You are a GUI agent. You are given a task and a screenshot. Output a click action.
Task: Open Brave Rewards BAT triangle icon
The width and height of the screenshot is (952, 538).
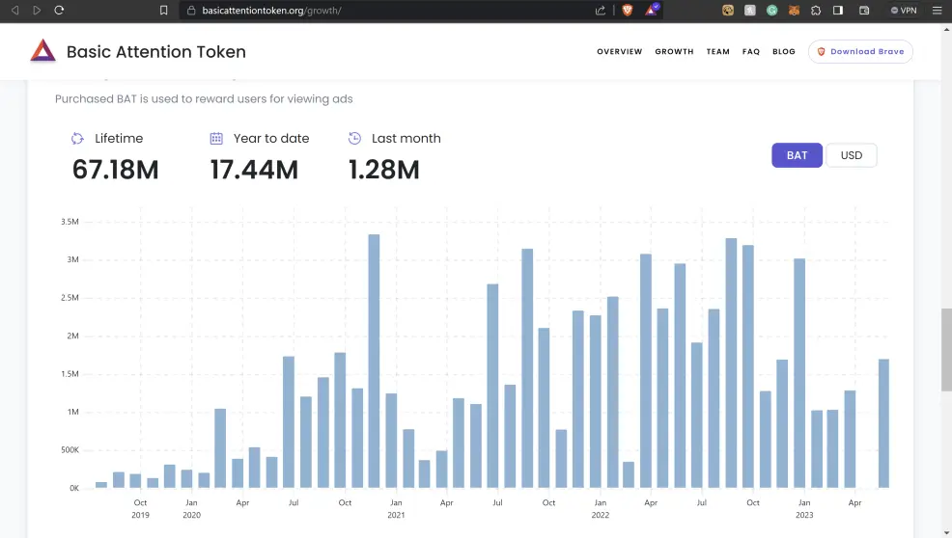[x=651, y=10]
